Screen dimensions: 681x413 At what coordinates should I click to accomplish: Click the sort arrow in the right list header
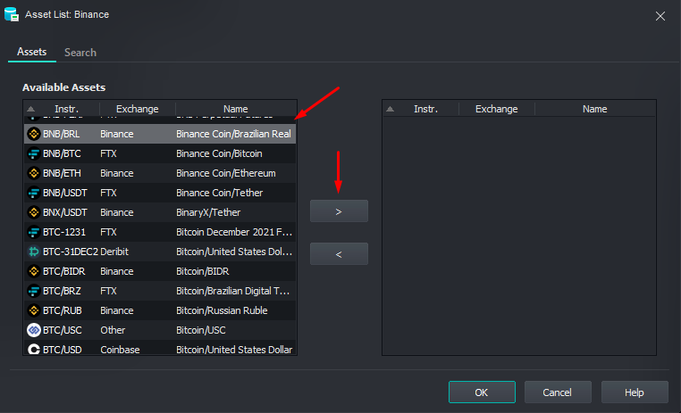[x=390, y=109]
